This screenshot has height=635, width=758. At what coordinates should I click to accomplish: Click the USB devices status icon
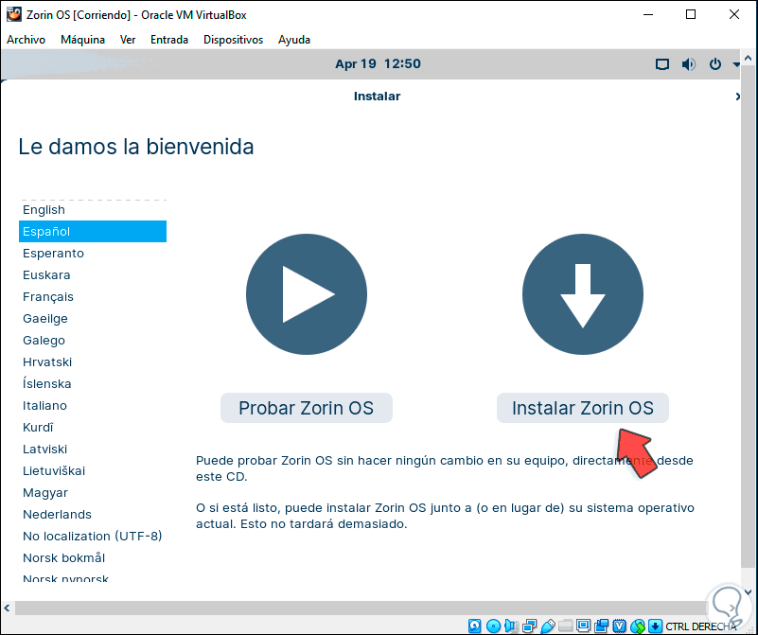[547, 626]
